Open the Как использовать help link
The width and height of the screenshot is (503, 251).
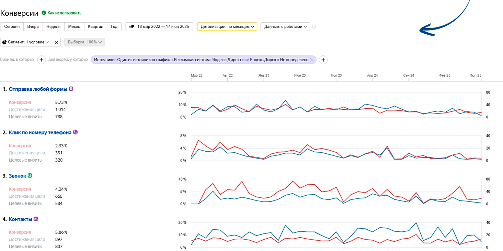coord(64,13)
